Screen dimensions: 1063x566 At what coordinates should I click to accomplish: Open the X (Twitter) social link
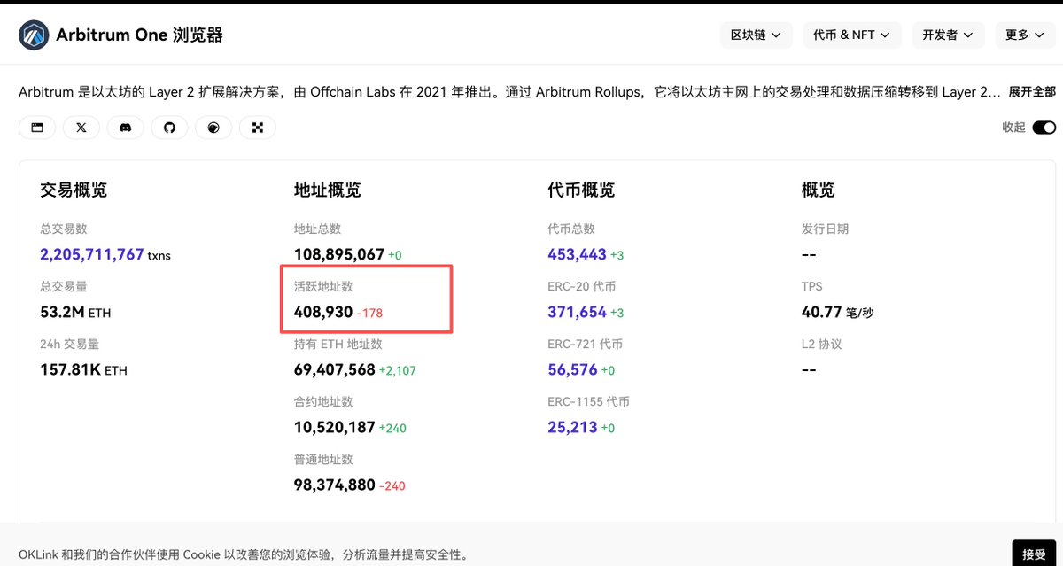pyautogui.click(x=81, y=128)
